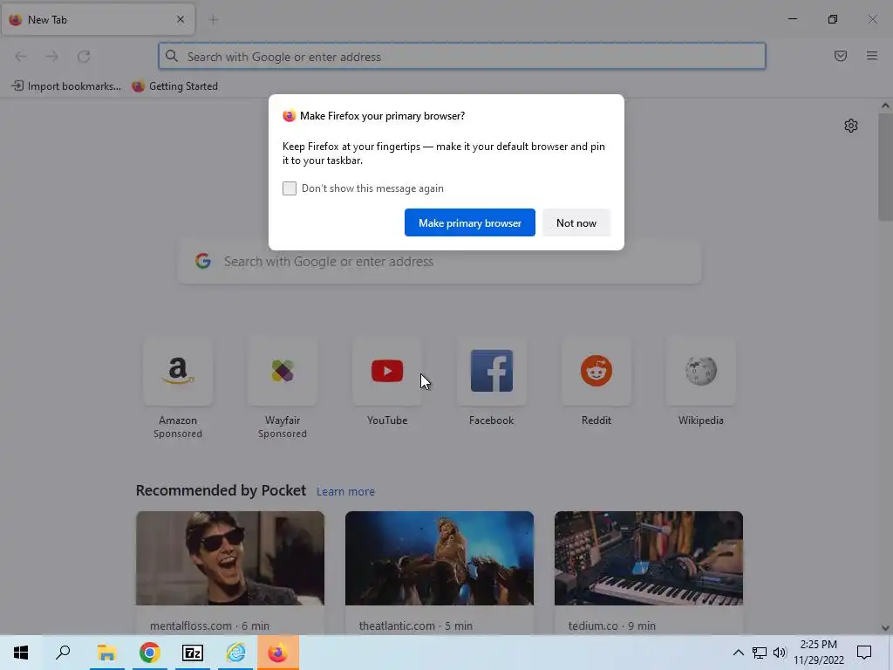Dismiss dialog with Not now

click(576, 222)
